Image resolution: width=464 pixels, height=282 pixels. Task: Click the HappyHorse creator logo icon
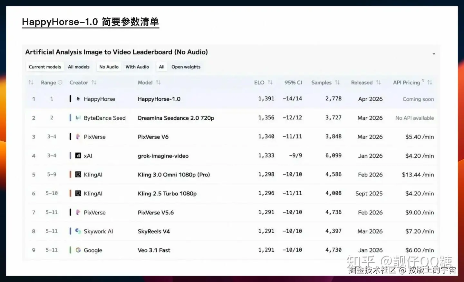78,99
